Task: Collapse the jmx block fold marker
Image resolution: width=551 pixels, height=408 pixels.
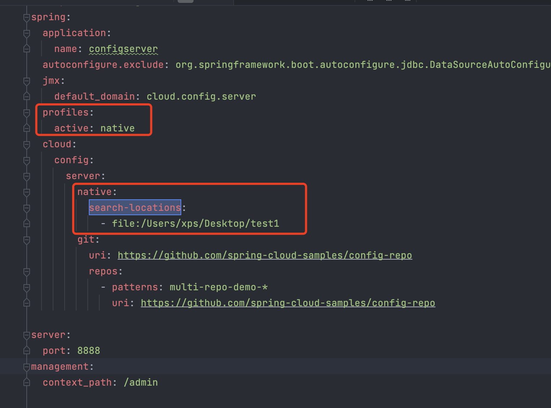Action: click(x=26, y=81)
